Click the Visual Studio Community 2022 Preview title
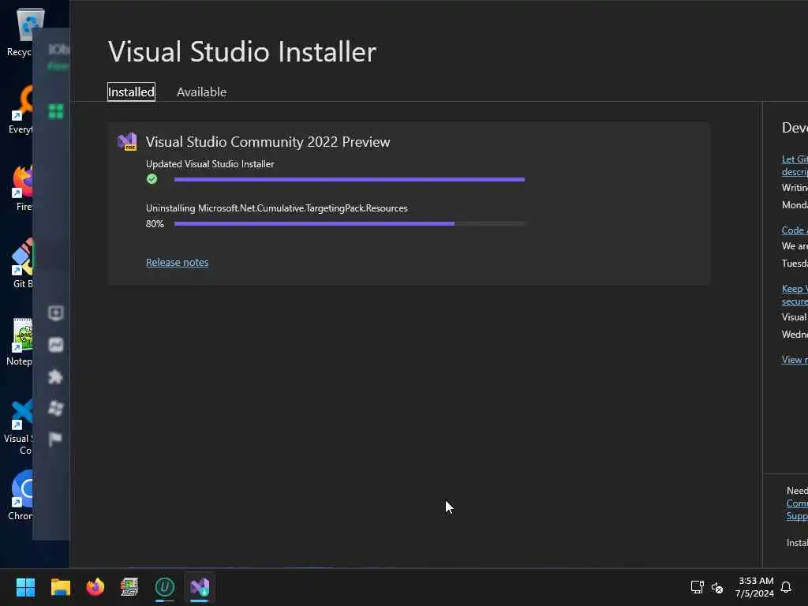This screenshot has height=606, width=808. coord(268,142)
